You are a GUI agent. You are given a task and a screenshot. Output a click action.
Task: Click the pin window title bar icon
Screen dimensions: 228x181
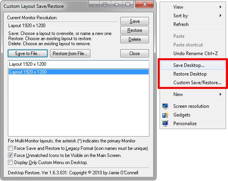116,5
